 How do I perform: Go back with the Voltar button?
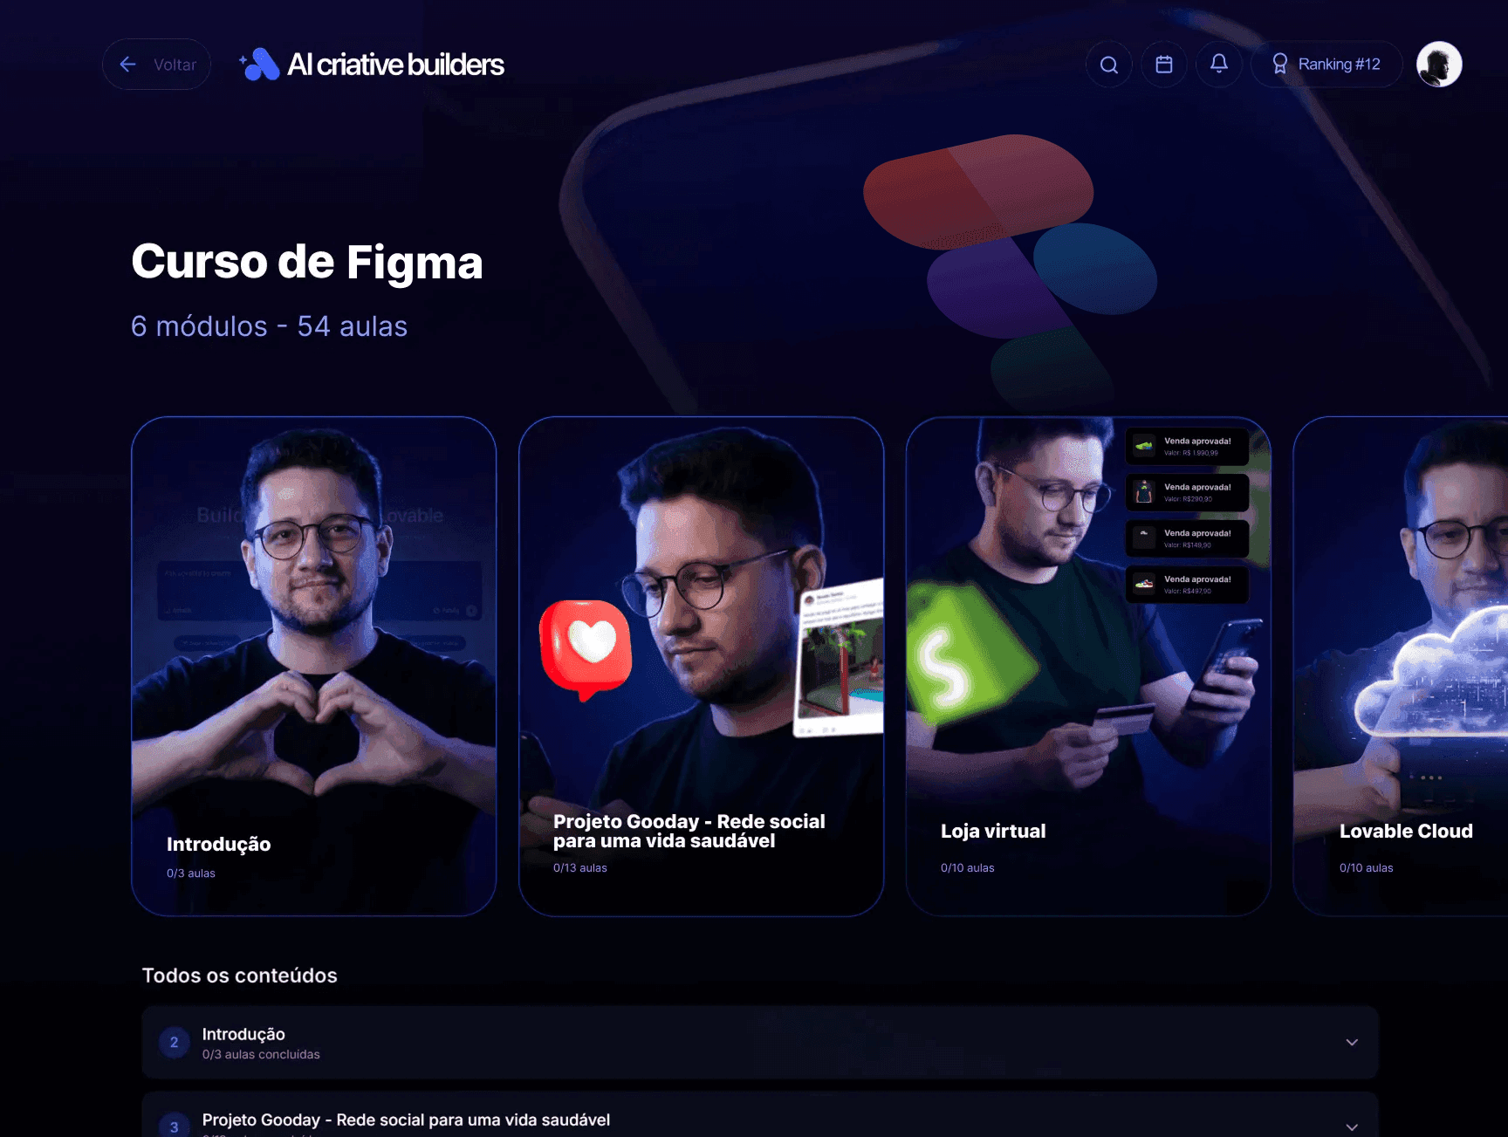point(157,65)
